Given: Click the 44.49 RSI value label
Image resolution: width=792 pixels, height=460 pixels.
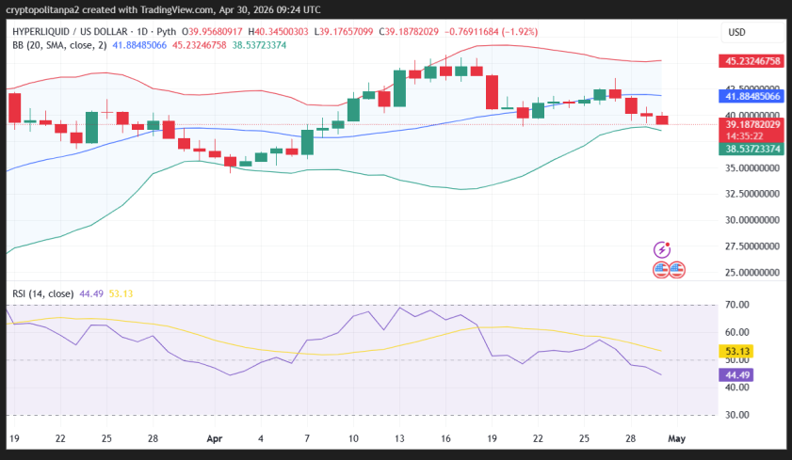Looking at the screenshot, I should (x=737, y=374).
